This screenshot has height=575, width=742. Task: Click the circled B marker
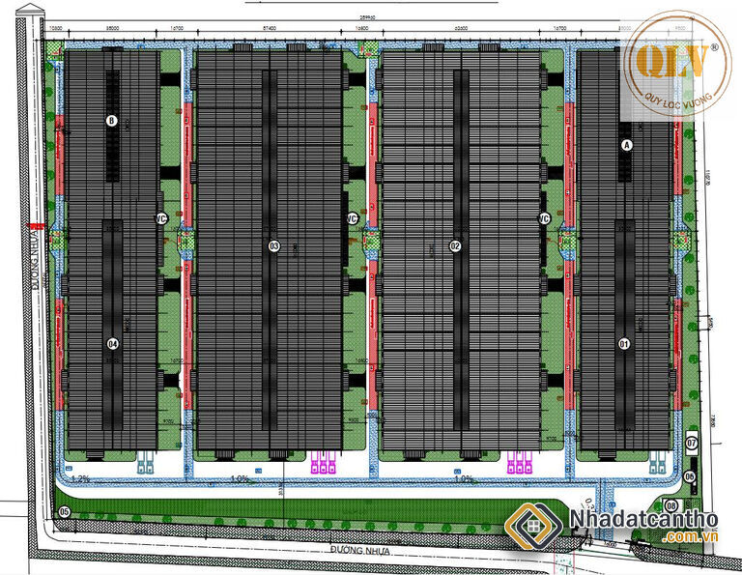click(x=112, y=121)
